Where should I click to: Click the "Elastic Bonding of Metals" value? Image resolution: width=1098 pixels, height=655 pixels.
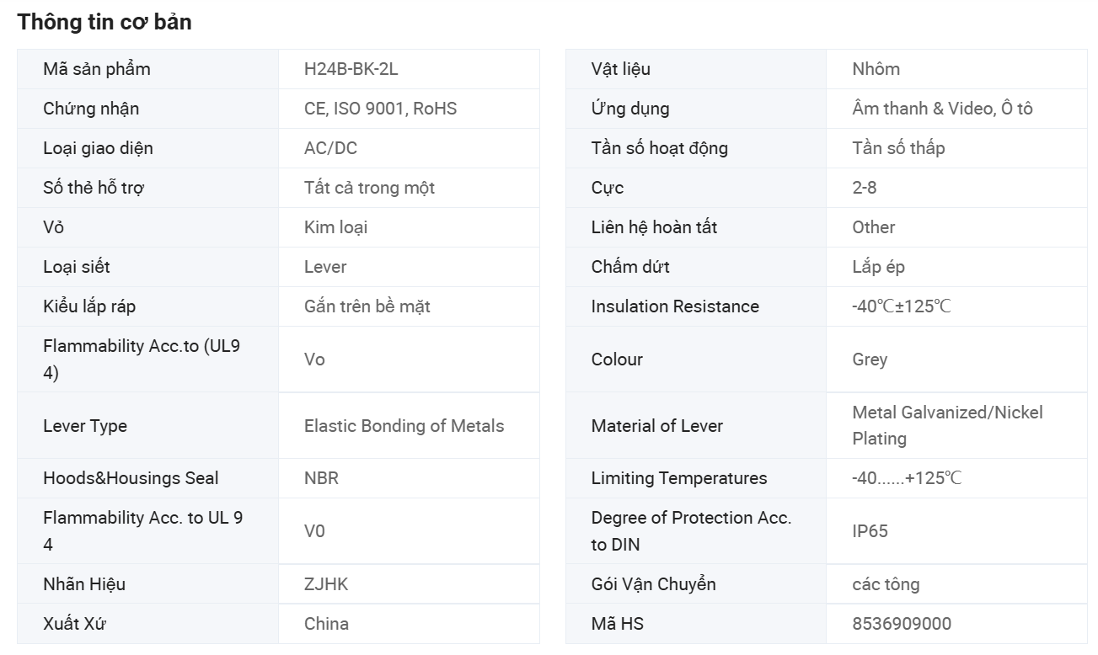pos(404,426)
